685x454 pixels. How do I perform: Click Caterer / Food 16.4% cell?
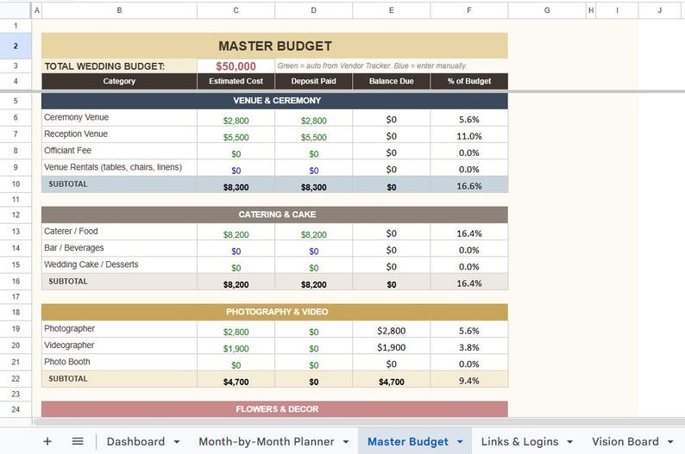pos(469,232)
